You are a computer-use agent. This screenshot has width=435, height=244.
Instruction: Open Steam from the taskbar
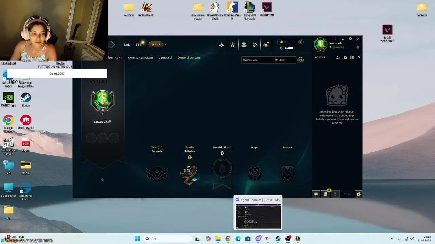point(278,239)
